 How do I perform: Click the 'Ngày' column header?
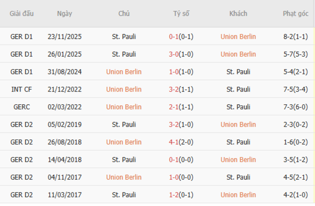coord(64,14)
